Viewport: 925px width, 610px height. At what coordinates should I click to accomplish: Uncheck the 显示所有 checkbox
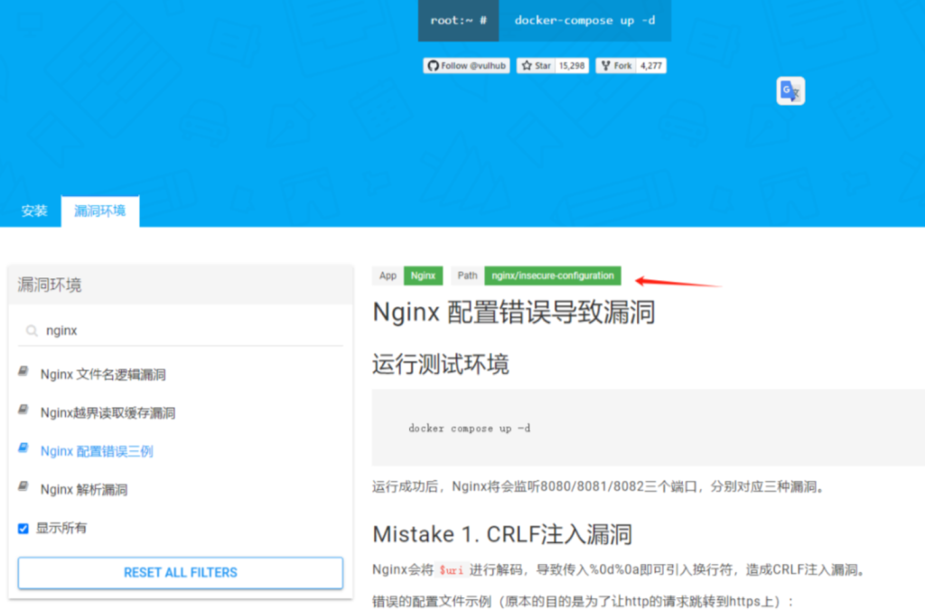(x=23, y=528)
